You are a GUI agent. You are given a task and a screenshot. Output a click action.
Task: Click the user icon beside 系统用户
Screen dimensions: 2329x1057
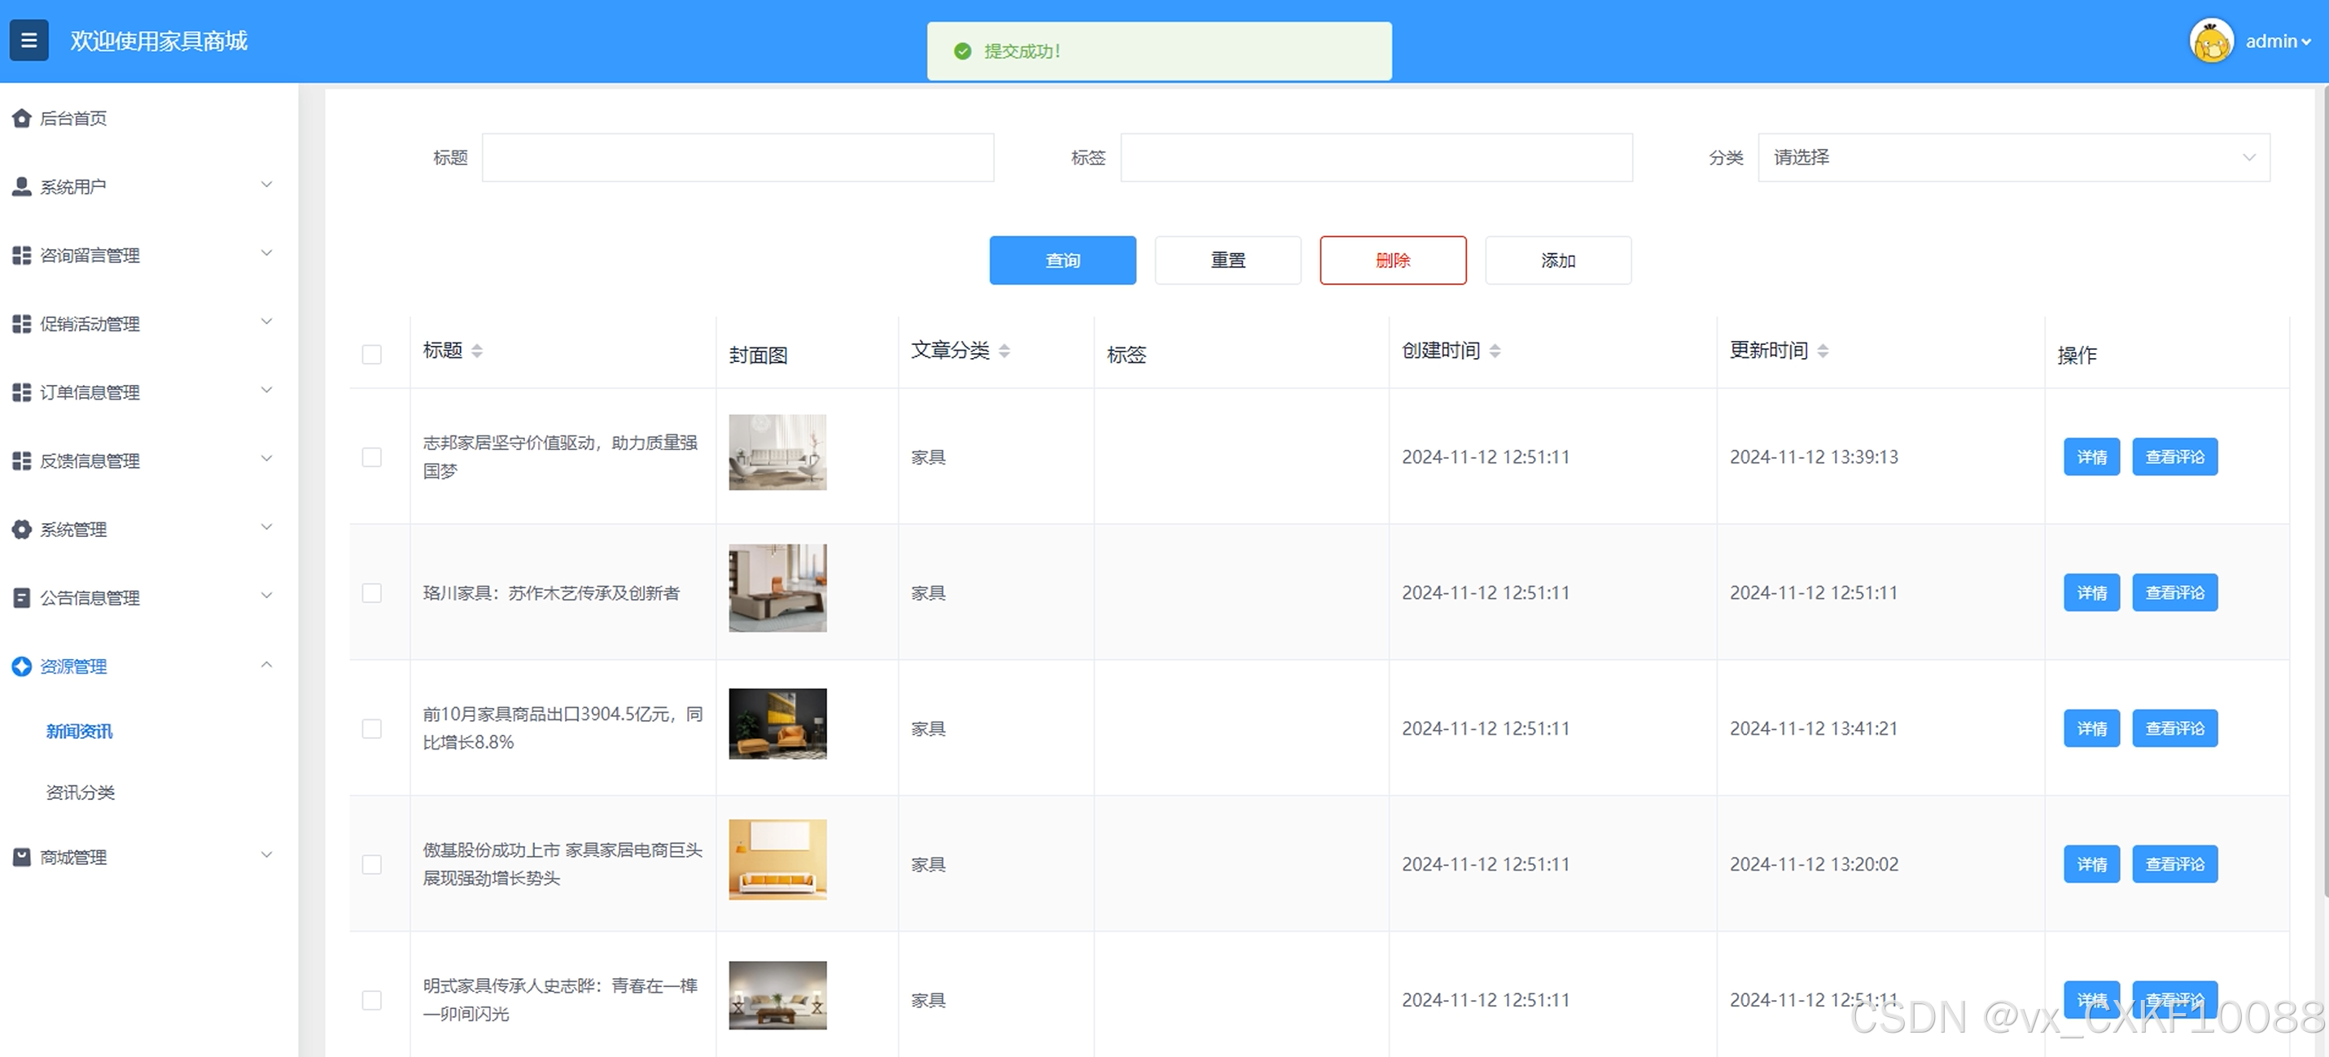point(22,187)
